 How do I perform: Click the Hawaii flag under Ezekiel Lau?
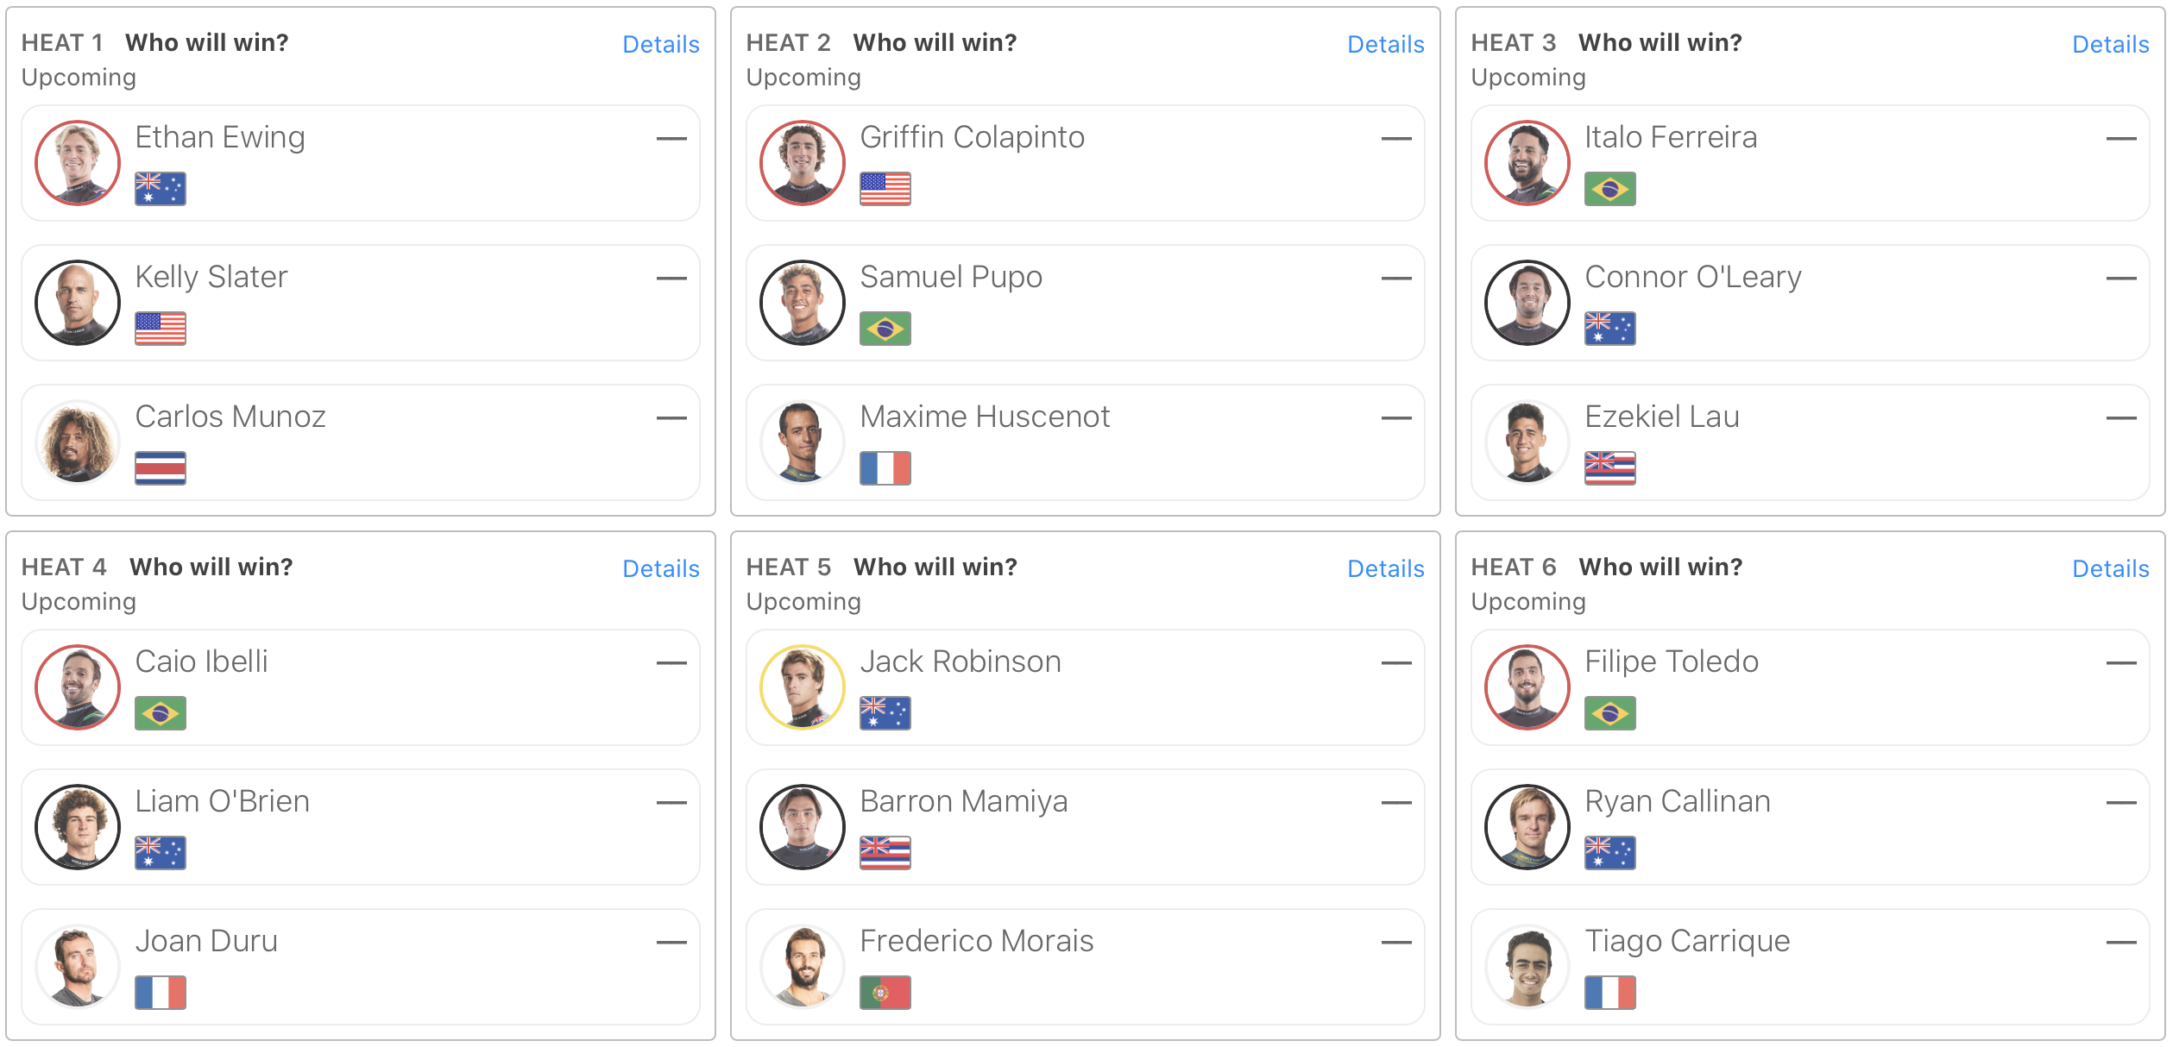(1610, 468)
